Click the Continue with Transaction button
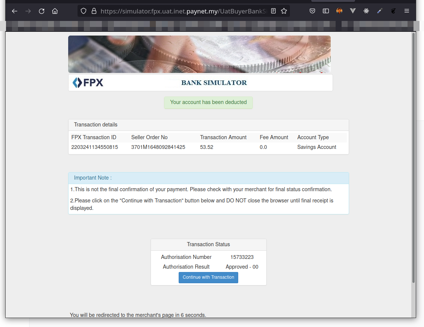This screenshot has height=327, width=424. pos(208,278)
